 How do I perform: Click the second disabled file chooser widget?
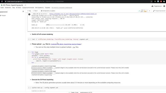43,73
